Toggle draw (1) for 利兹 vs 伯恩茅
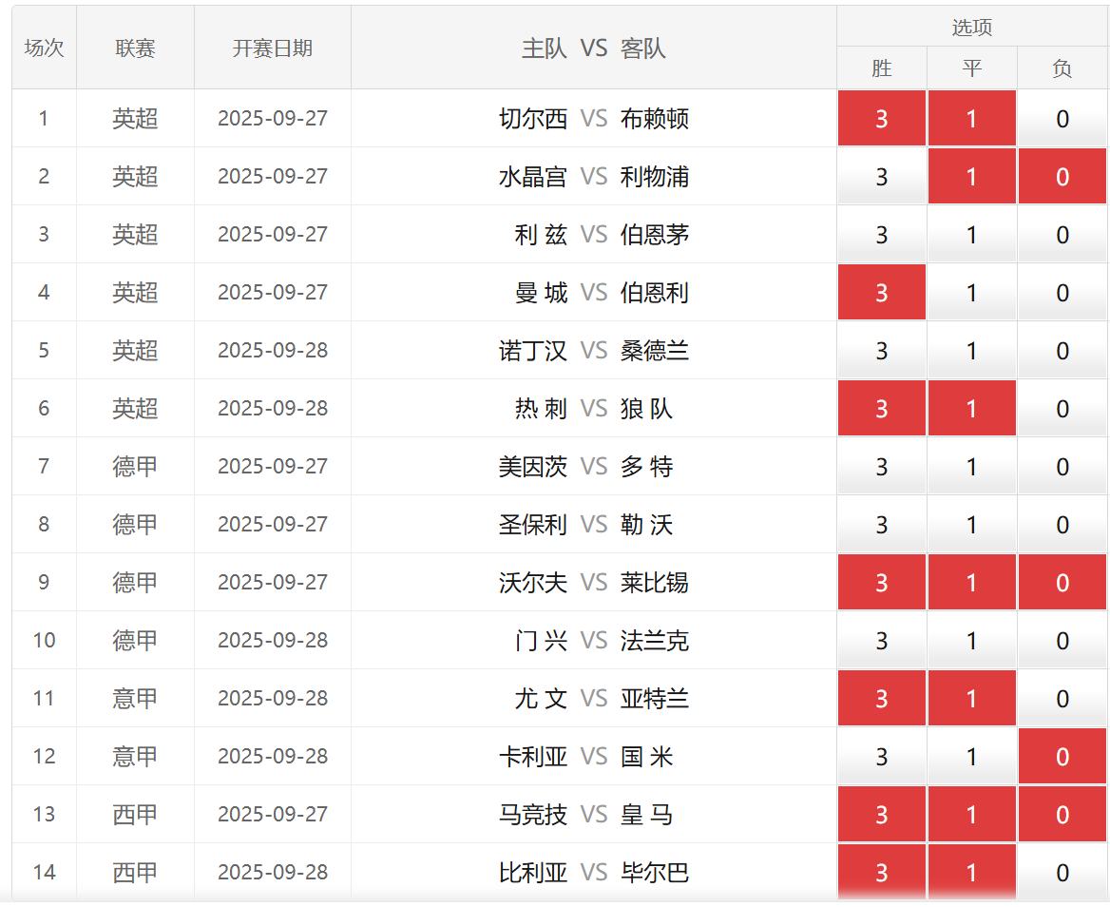 pos(971,235)
